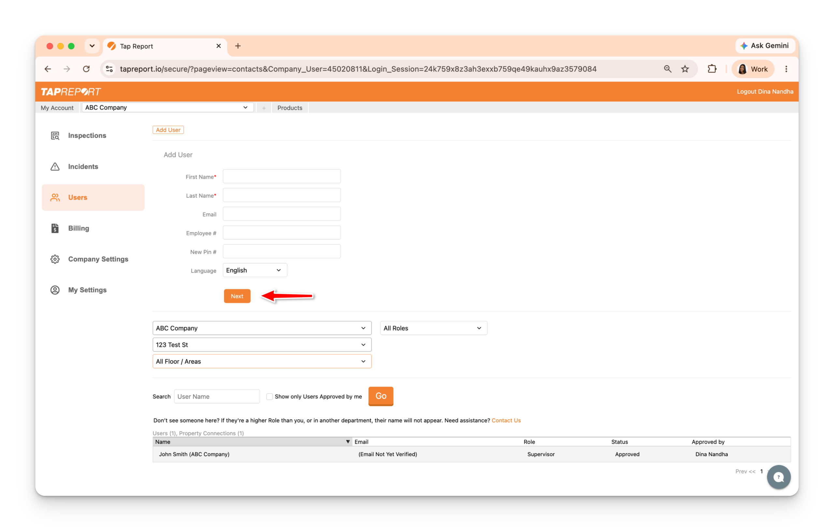Select the Users people icon in sidebar
834x531 pixels.
55,198
